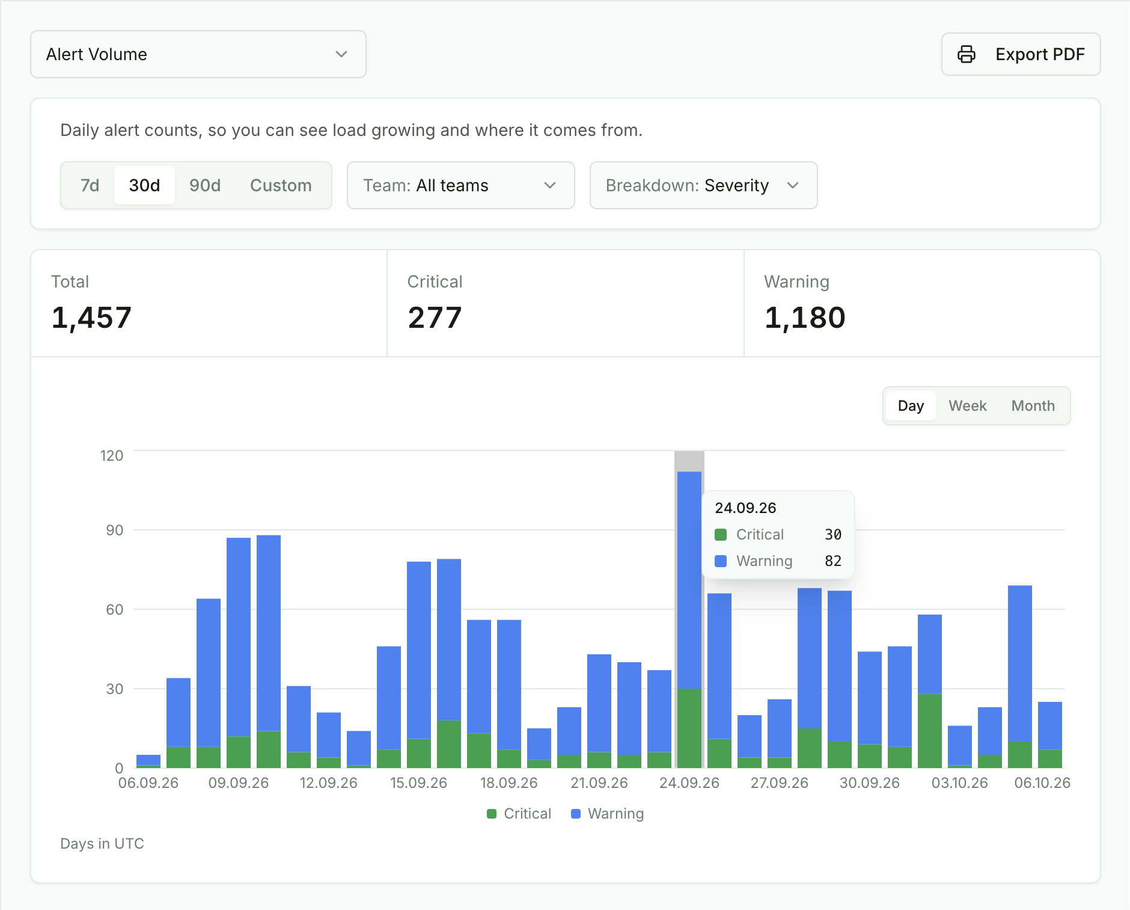Image resolution: width=1130 pixels, height=910 pixels.
Task: Click the 12.09.26 x-axis date label
Action: pyautogui.click(x=329, y=783)
